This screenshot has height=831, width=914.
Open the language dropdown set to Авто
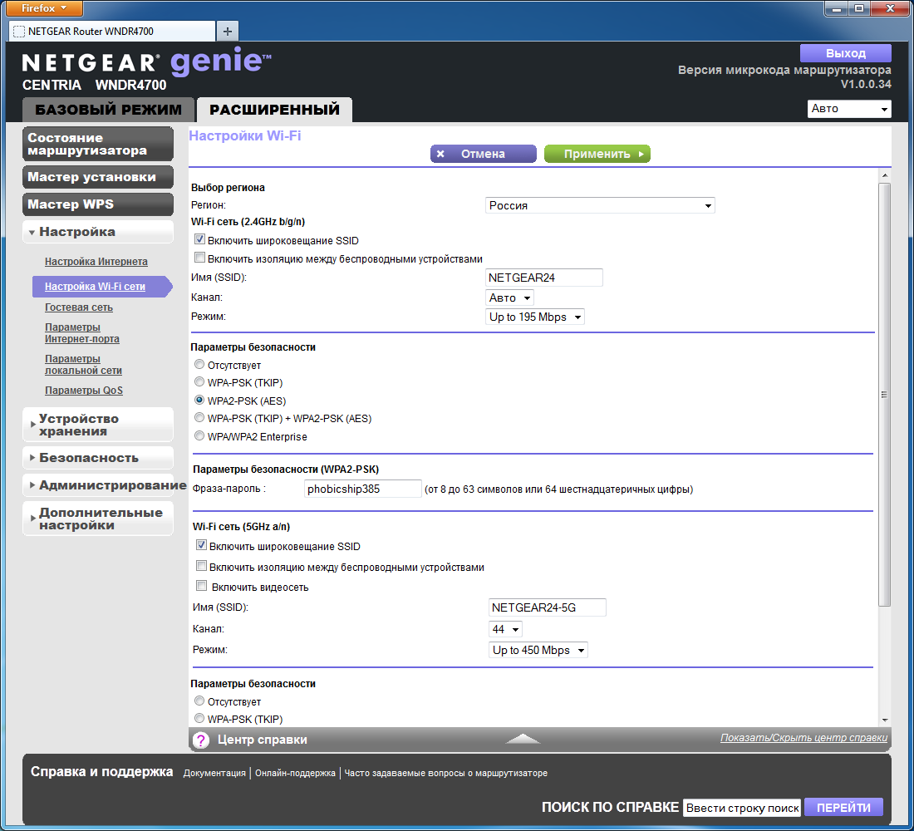pyautogui.click(x=849, y=109)
